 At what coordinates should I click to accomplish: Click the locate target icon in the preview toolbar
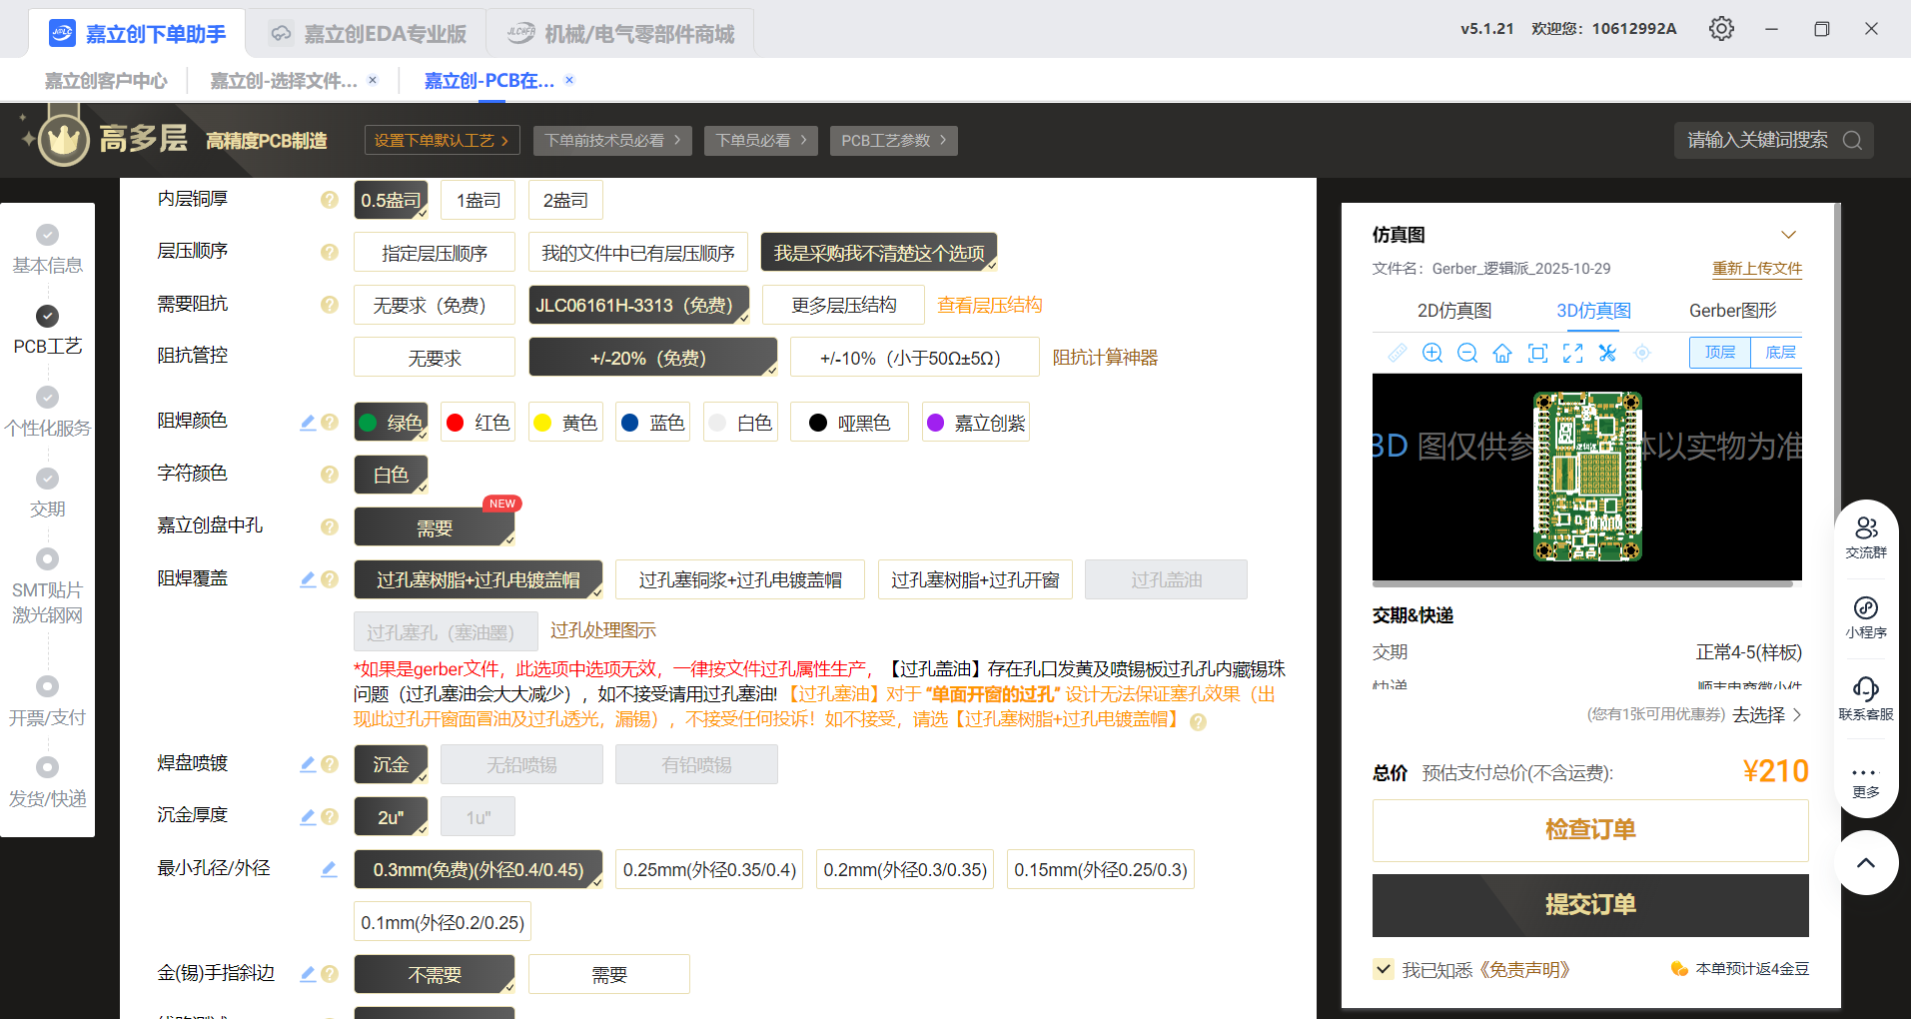(1642, 353)
